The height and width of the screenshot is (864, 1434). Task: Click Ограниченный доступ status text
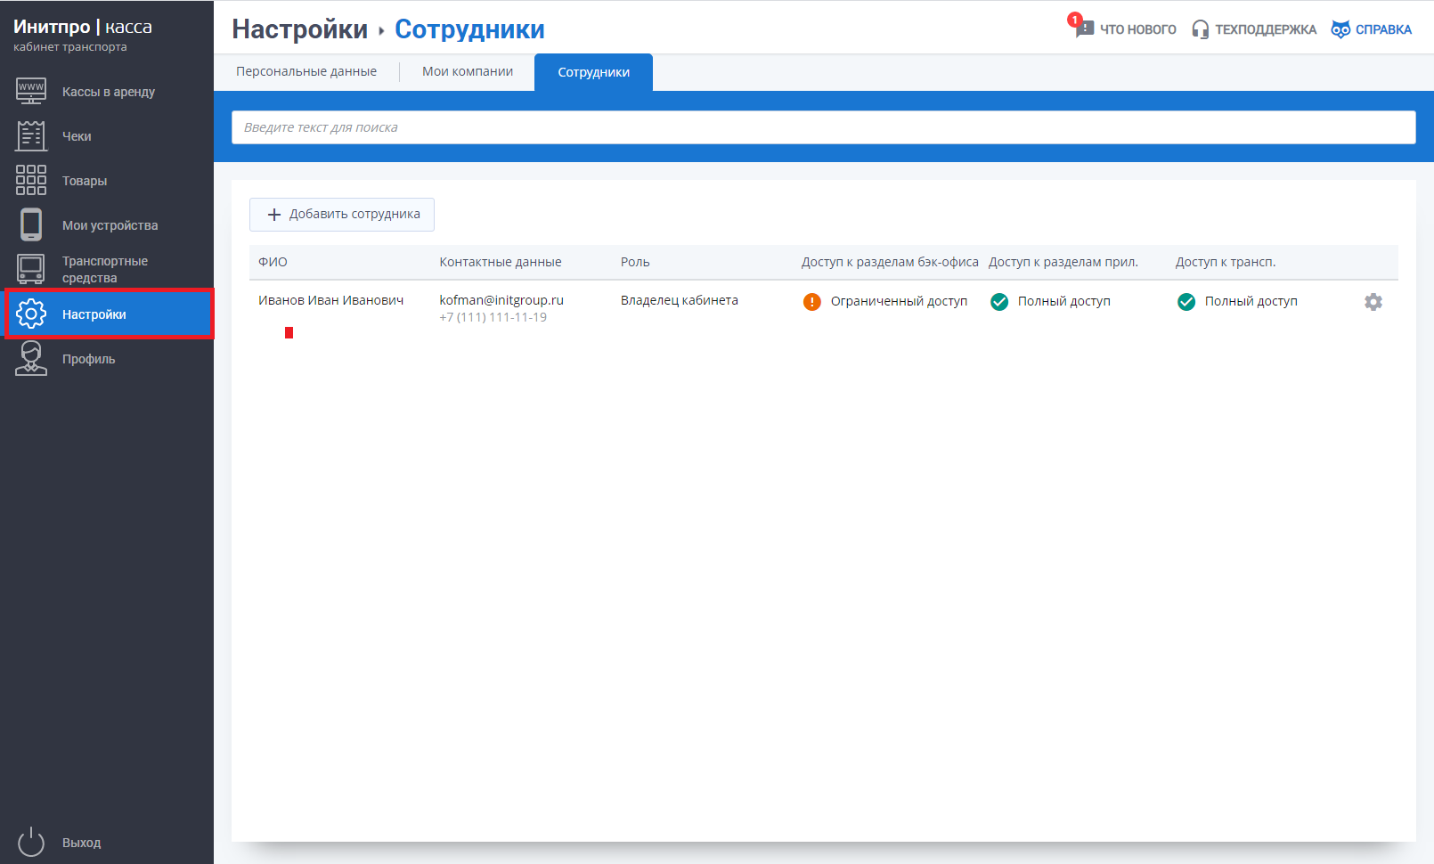(899, 301)
